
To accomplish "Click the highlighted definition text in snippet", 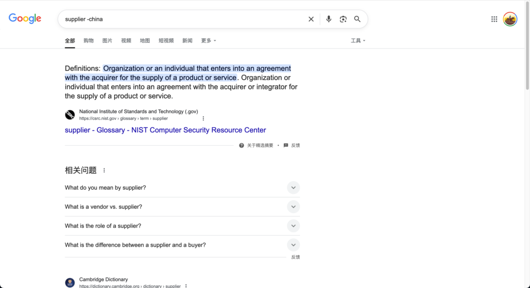I will coord(178,73).
